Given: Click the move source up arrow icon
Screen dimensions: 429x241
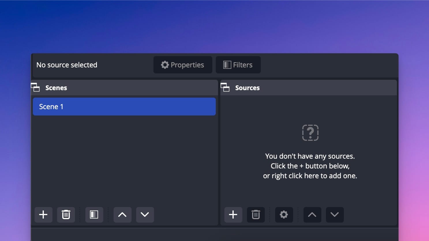Looking at the screenshot, I should (x=312, y=215).
